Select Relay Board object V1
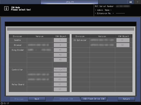Viewport: 141px width, 105px height. pos(60,84)
